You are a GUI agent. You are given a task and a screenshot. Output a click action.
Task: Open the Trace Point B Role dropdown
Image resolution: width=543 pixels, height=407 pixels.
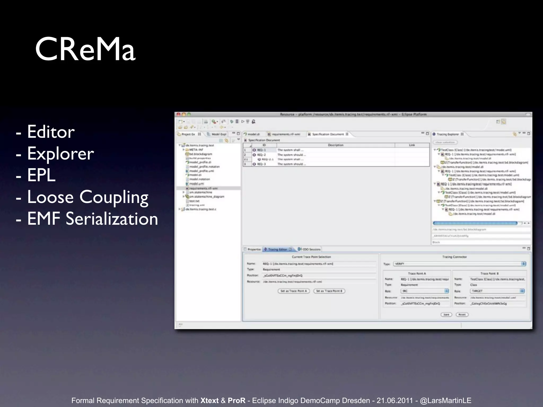click(x=497, y=291)
